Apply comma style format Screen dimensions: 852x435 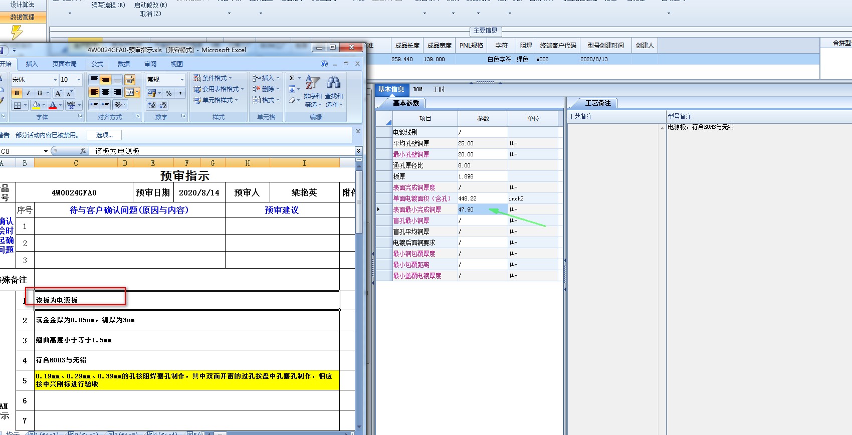[180, 93]
